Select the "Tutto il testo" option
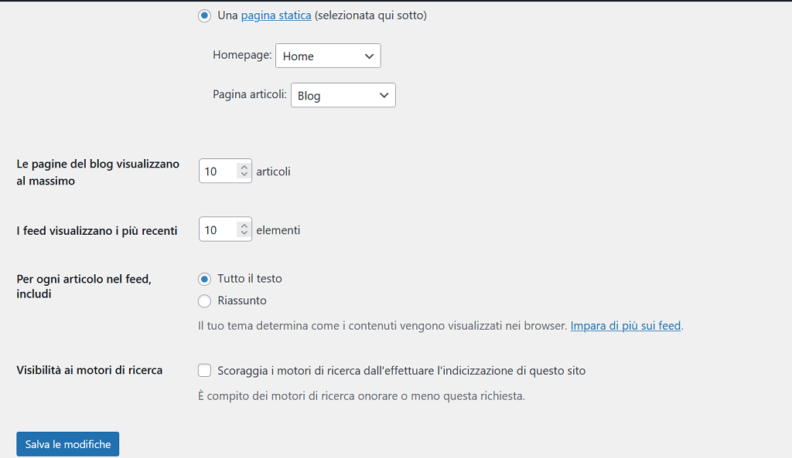The width and height of the screenshot is (792, 458). (204, 279)
